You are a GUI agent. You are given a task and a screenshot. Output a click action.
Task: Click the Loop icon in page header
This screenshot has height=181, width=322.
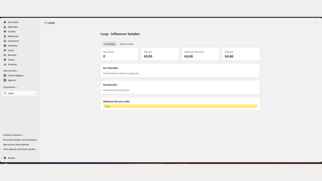[45, 23]
